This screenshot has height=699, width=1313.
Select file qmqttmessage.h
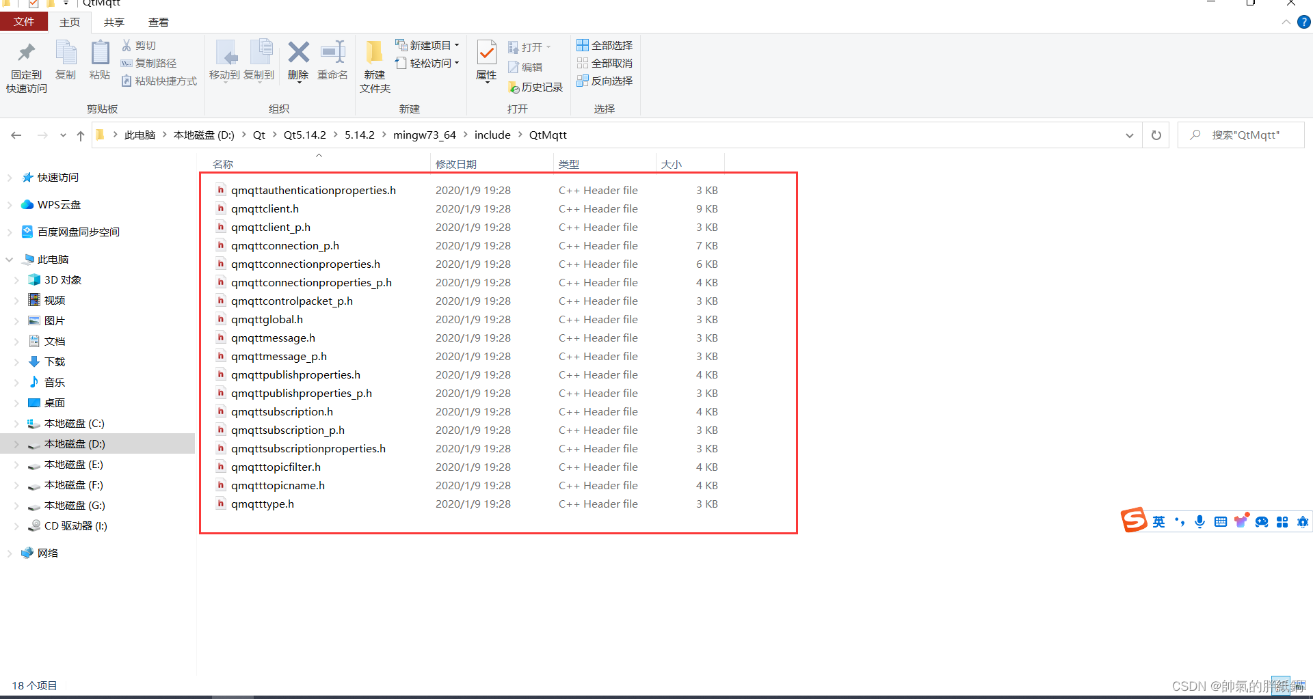tap(273, 338)
